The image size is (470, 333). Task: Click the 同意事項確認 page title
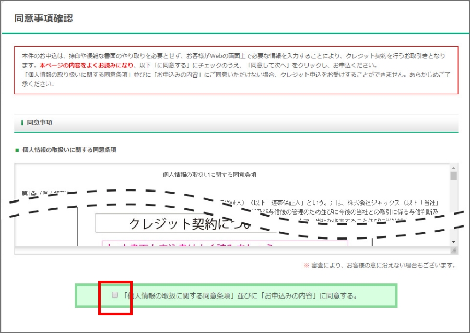[x=43, y=18]
